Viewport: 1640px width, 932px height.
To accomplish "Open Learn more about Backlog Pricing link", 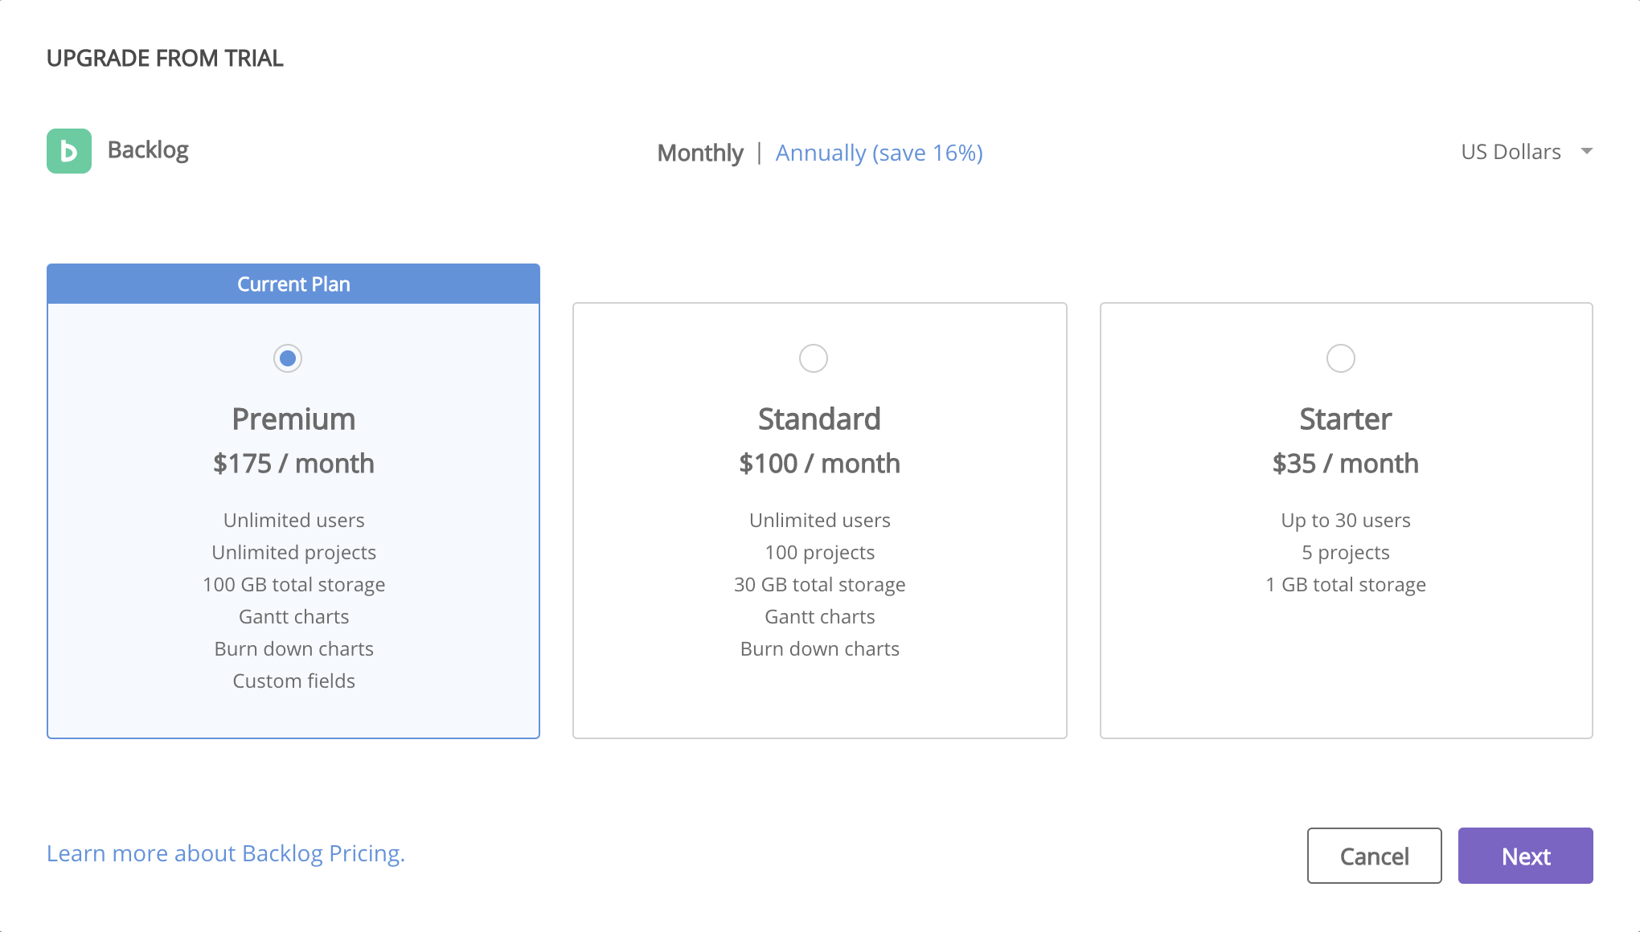I will [226, 853].
